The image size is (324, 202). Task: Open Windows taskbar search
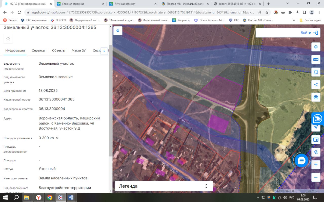pyautogui.click(x=16, y=197)
